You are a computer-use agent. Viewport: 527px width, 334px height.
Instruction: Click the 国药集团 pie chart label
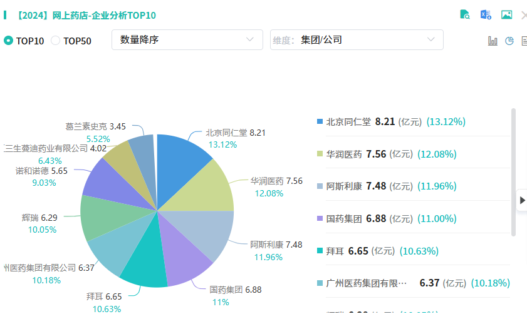(x=226, y=290)
